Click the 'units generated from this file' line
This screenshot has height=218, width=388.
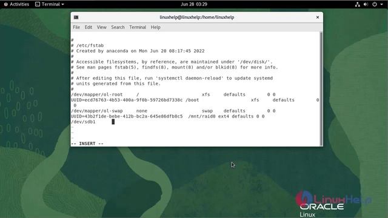tap(116, 84)
